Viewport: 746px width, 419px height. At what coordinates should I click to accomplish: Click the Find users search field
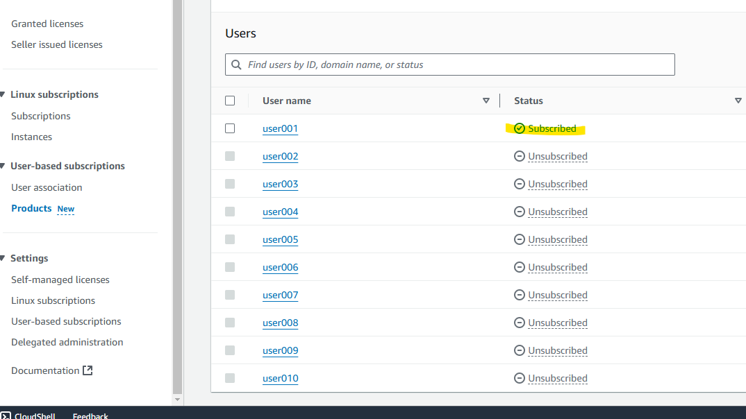[x=449, y=65]
